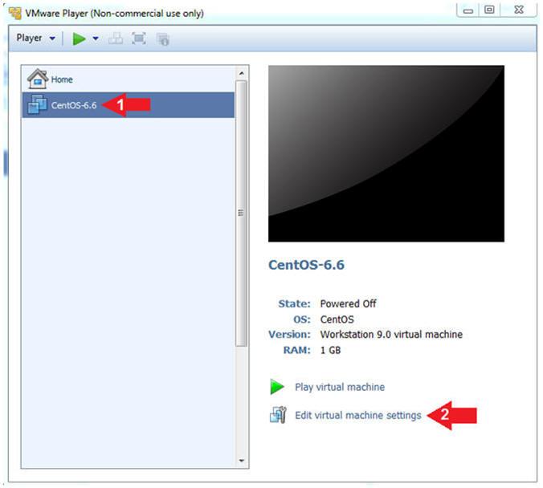
Task: Click the library list scrollbar thumb
Action: (x=241, y=213)
